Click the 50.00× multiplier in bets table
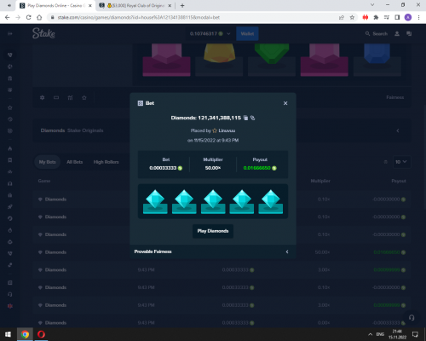 point(322,252)
